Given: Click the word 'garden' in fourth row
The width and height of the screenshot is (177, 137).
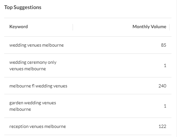Looking at the screenshot, I should click(x=16, y=103).
